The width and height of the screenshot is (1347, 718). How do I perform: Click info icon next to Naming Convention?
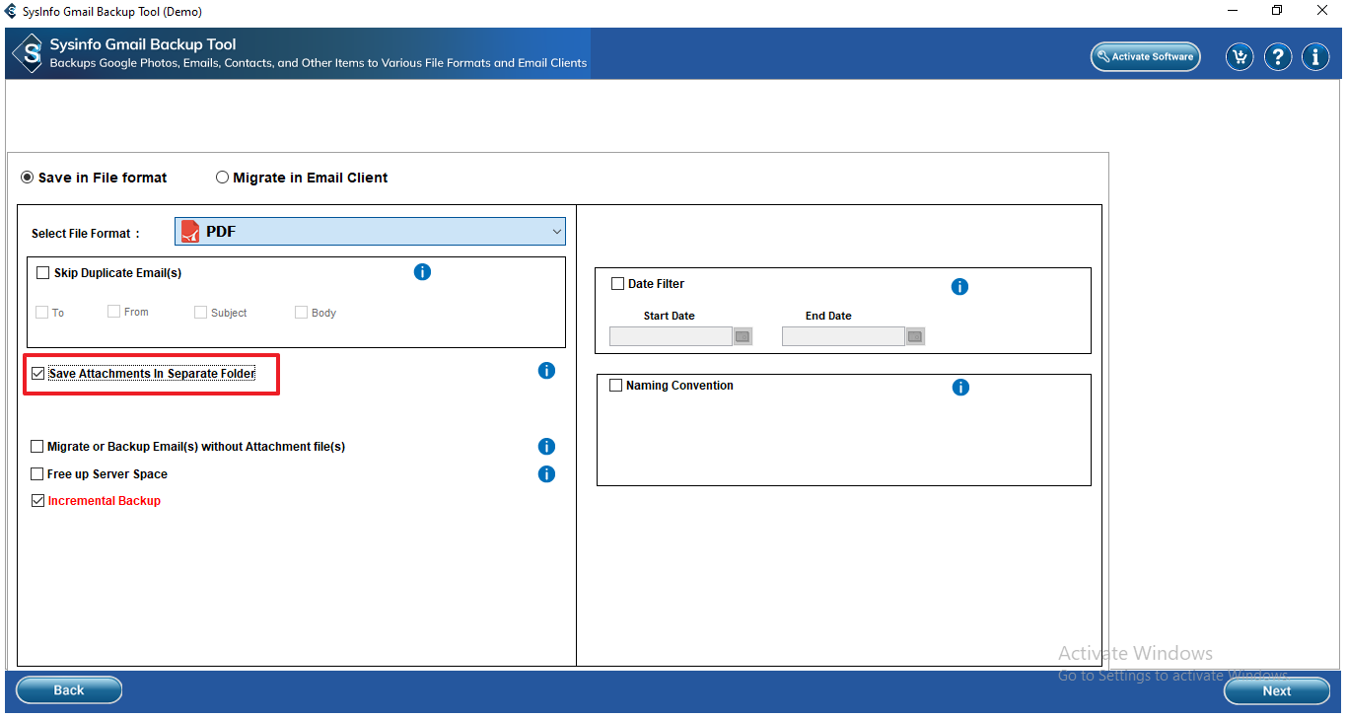pyautogui.click(x=960, y=388)
